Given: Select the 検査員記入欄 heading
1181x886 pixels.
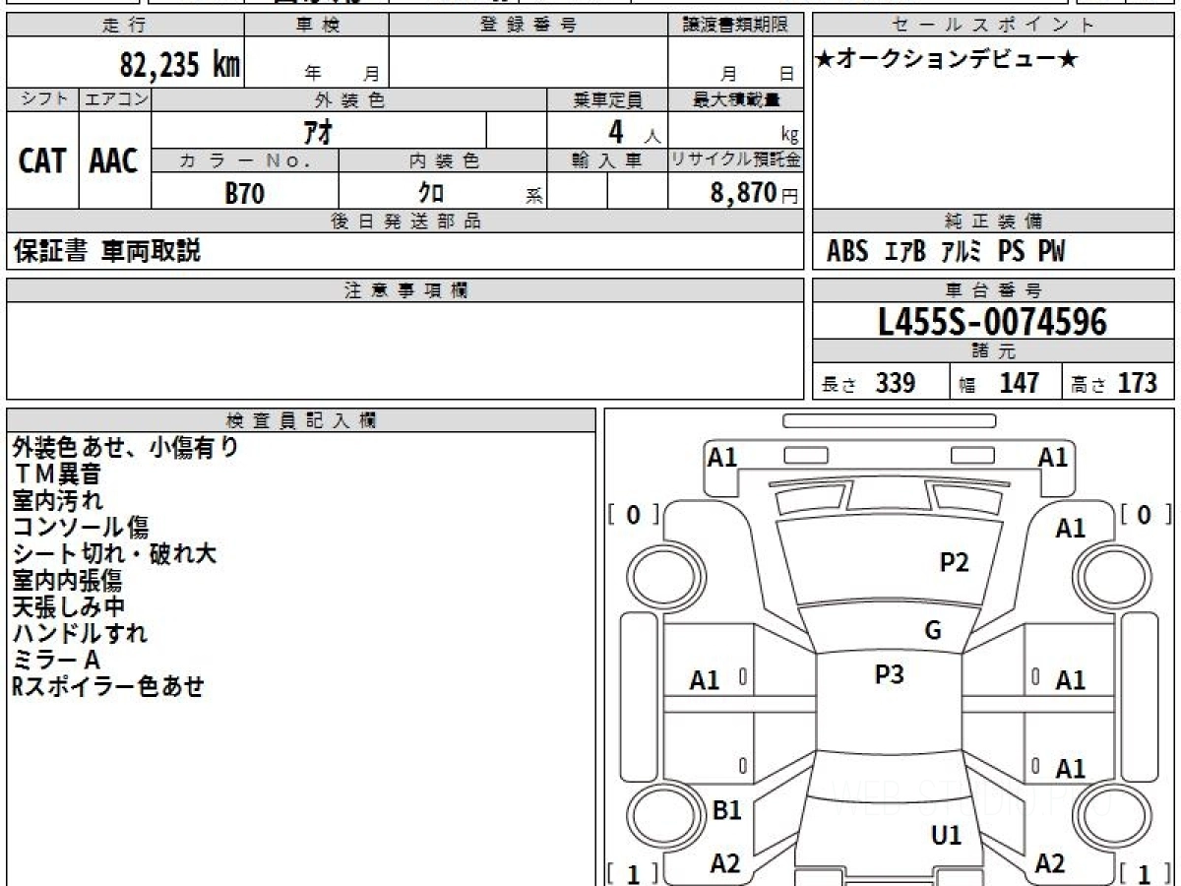Looking at the screenshot, I should pos(300,420).
